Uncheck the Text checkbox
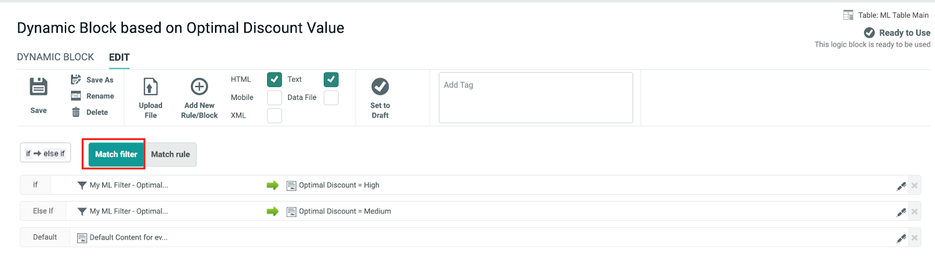This screenshot has width=935, height=267. coord(331,79)
